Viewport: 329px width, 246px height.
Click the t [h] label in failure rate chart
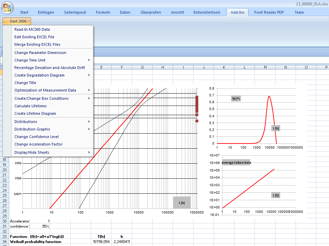(276, 195)
